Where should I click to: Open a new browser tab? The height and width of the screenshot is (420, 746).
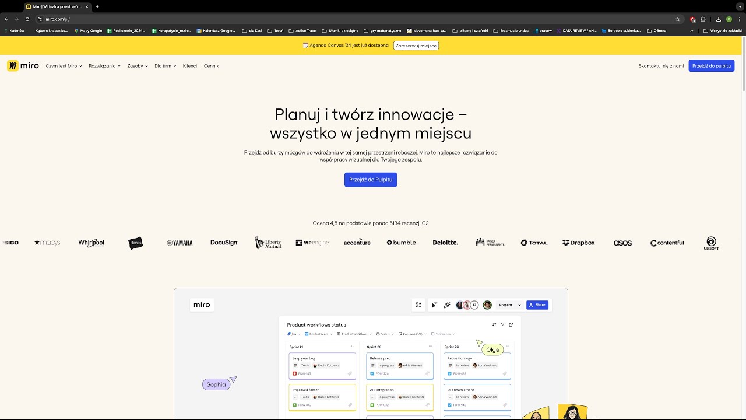point(97,6)
